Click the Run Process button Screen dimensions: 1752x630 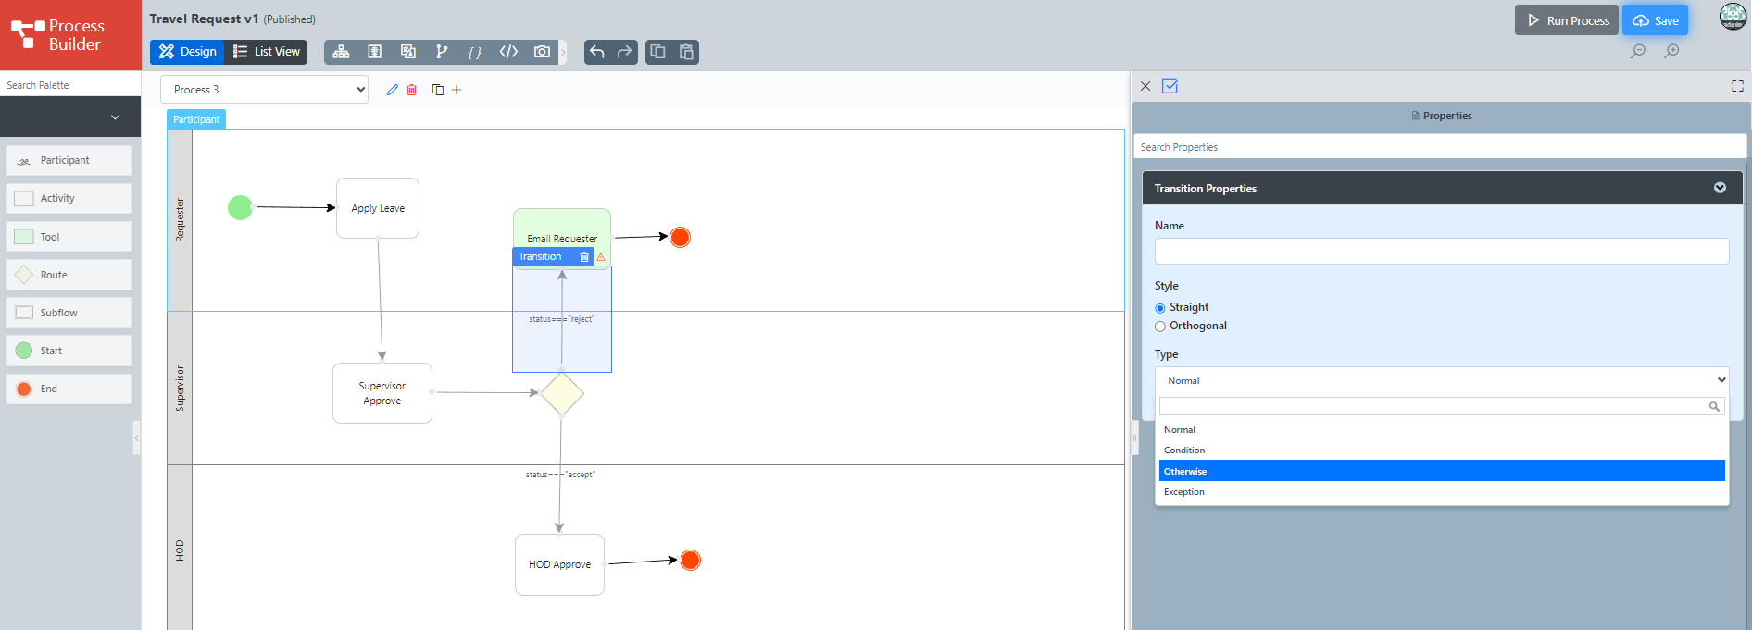pos(1567,20)
